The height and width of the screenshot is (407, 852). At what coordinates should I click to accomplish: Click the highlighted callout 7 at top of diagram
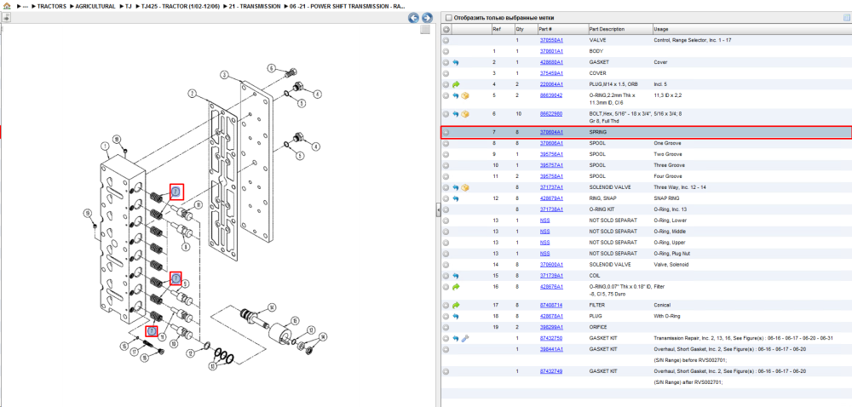point(176,192)
